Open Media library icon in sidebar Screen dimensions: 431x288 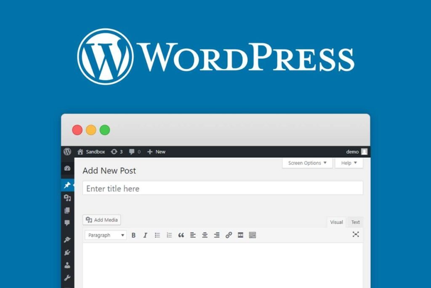(x=67, y=198)
